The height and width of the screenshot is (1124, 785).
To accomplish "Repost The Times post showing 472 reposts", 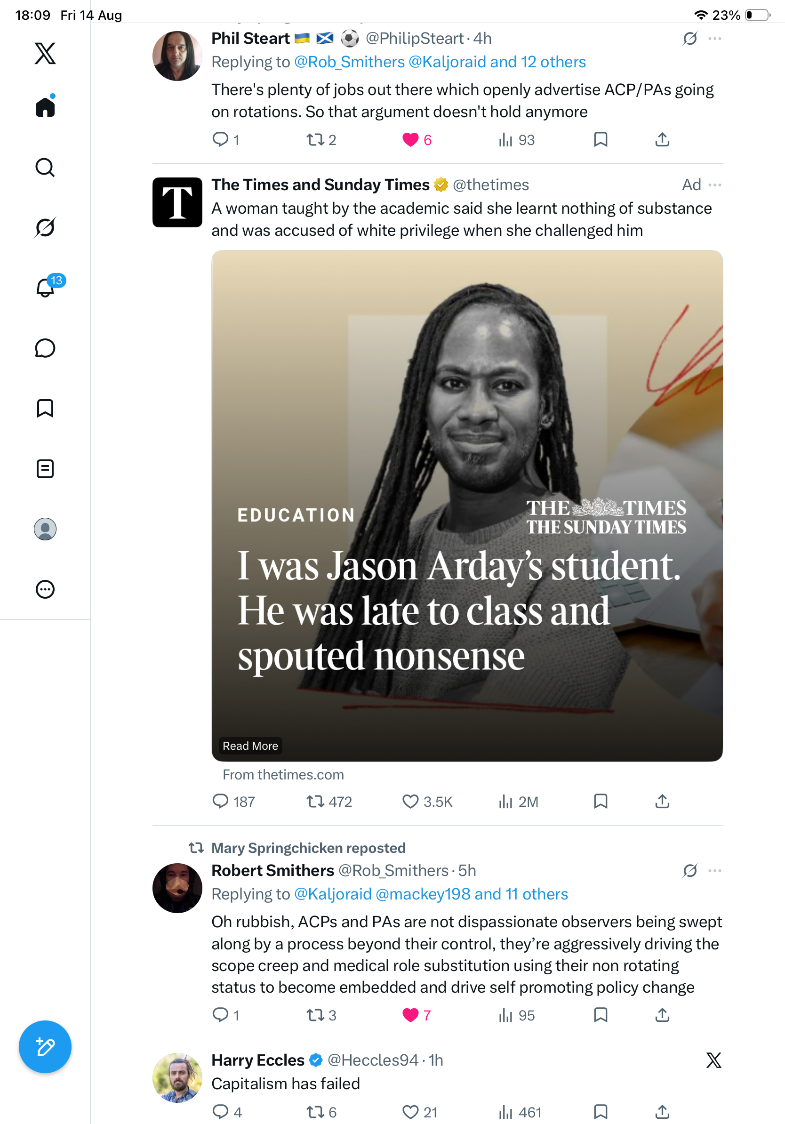I will click(315, 802).
